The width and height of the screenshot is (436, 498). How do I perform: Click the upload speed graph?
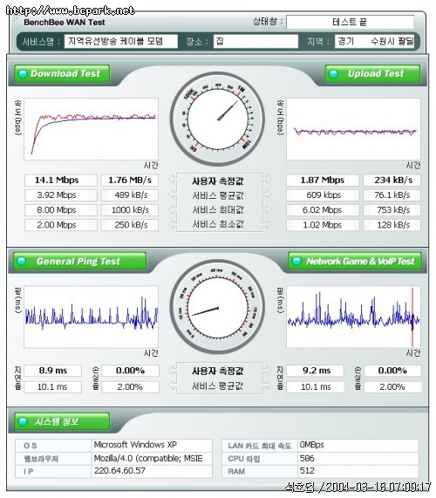coord(353,129)
